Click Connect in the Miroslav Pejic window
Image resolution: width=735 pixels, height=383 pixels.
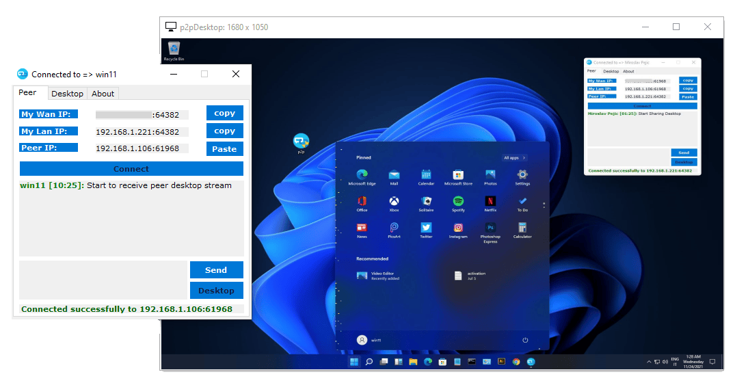tap(642, 106)
